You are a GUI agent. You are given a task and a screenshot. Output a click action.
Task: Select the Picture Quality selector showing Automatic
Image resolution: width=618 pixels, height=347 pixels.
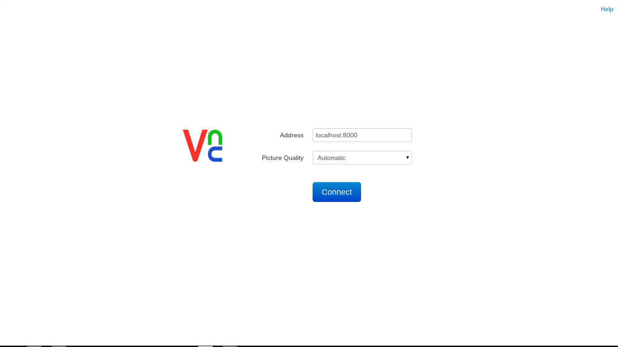coord(362,158)
